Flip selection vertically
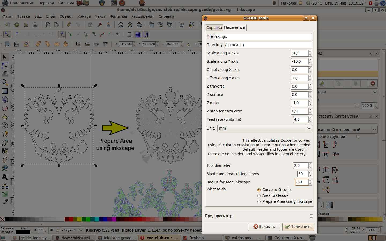Image resolution: width=386 pixels, height=241 pixels. click(x=66, y=44)
